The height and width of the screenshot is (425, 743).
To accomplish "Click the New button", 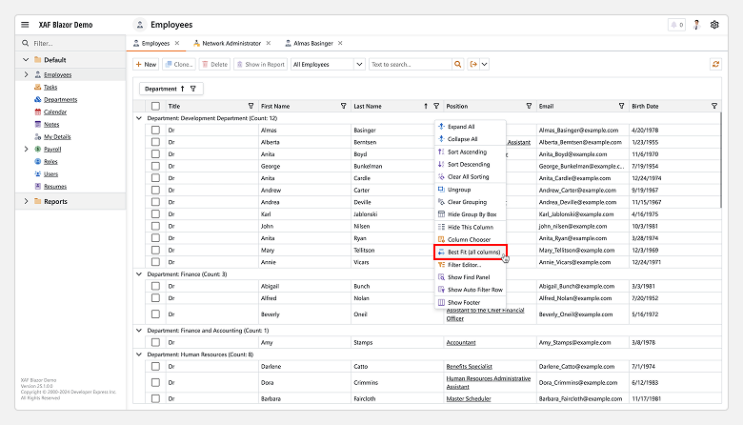I will pos(146,64).
